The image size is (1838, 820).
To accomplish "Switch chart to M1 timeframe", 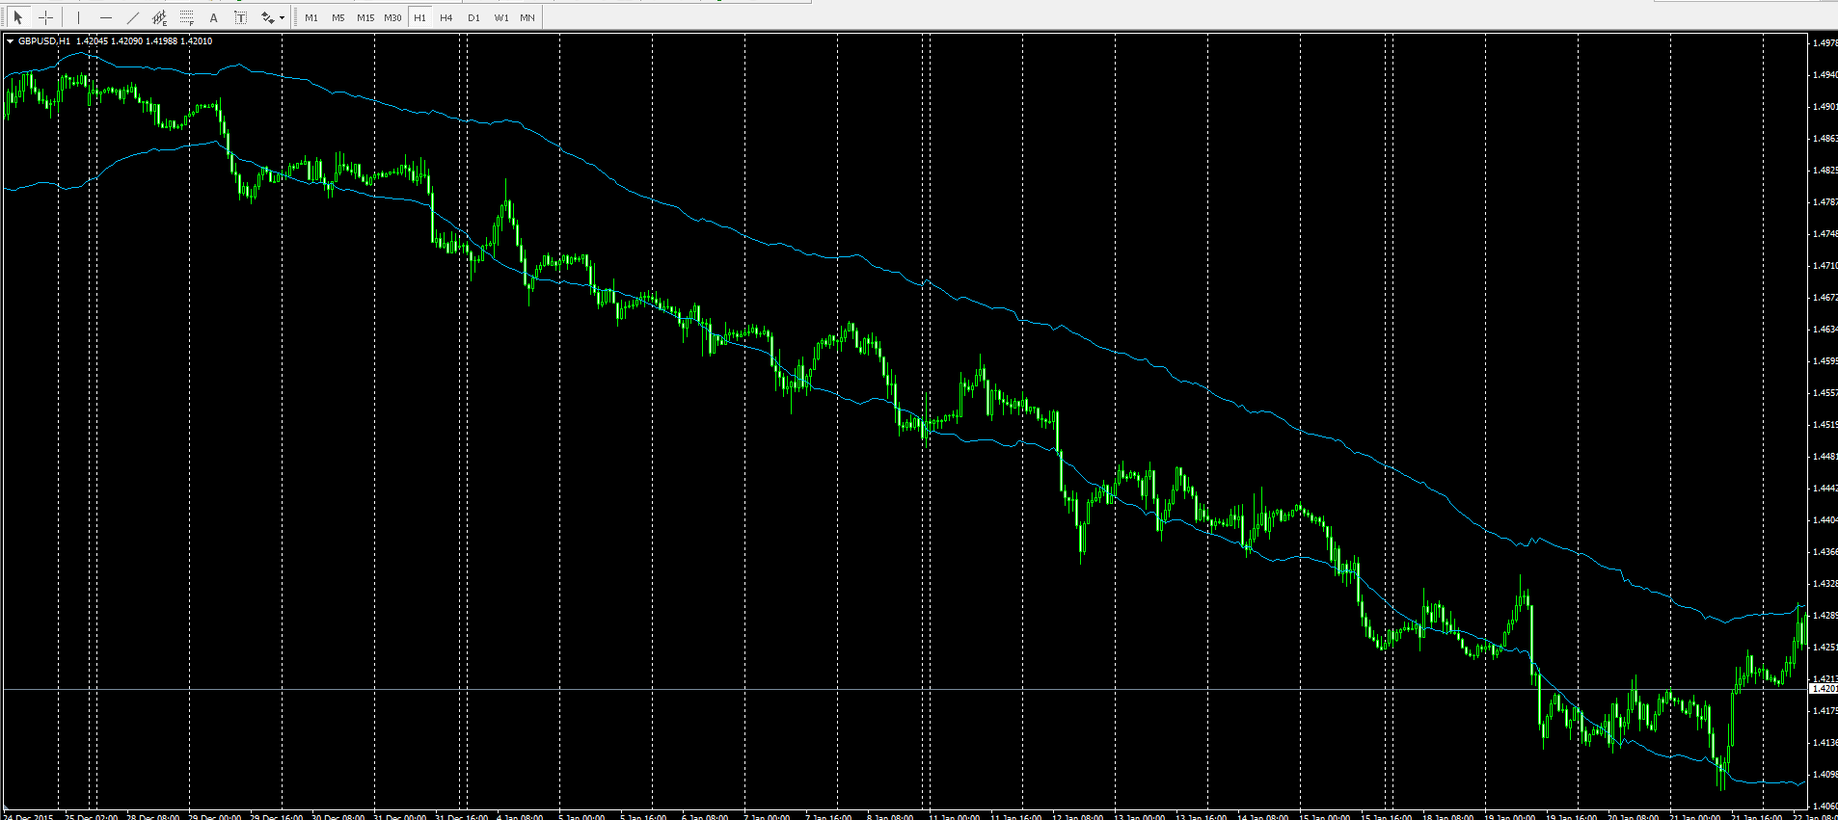I will (311, 17).
